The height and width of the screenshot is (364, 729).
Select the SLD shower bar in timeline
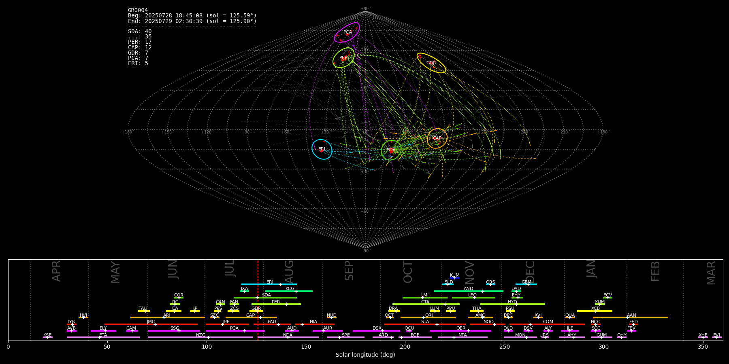tap(448, 284)
